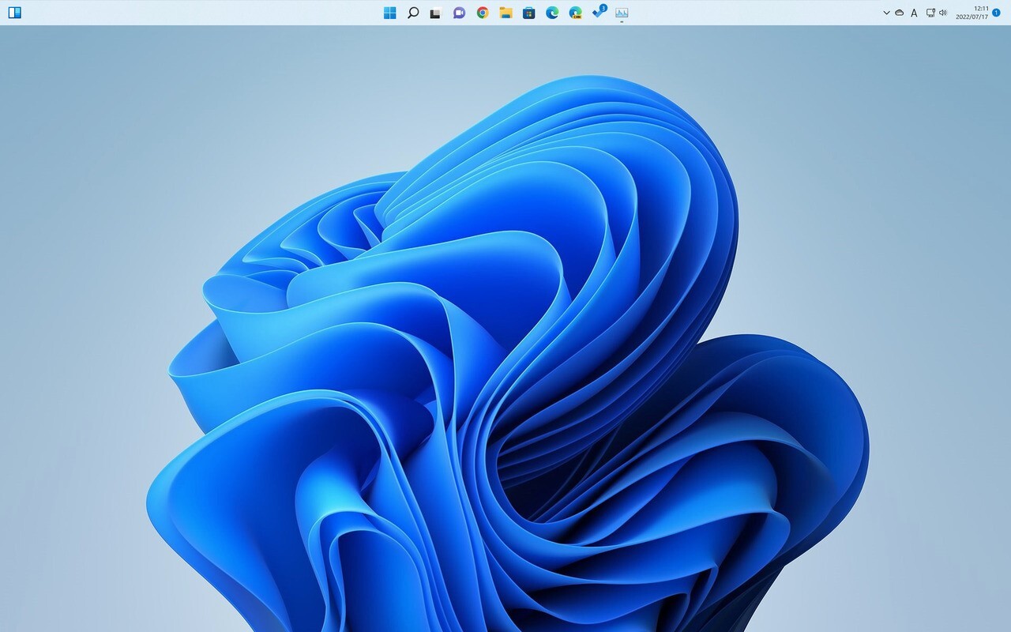Open Microsoft Edge Canary browser
This screenshot has height=632, width=1011.
point(576,13)
